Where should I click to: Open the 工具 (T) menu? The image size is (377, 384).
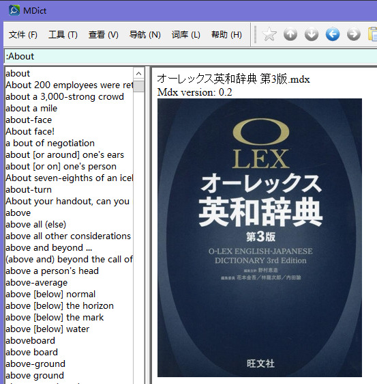tap(63, 35)
